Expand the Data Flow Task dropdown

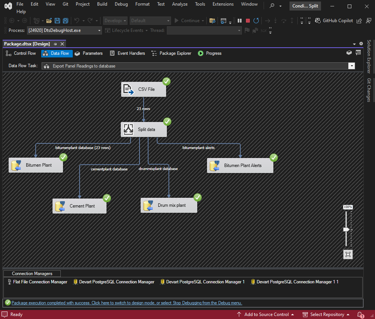(351, 66)
